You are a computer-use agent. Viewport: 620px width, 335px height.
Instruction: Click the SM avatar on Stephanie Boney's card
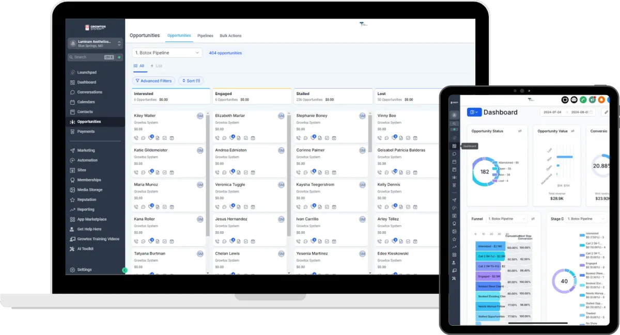coord(362,116)
